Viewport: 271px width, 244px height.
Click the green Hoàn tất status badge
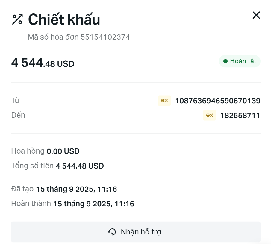pos(240,61)
